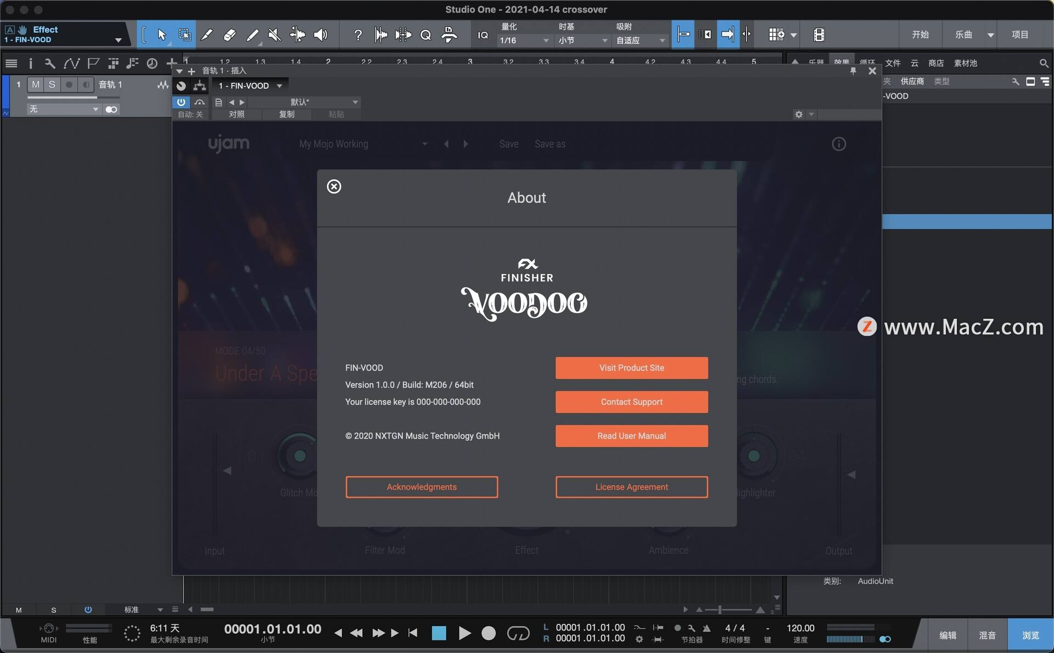The width and height of the screenshot is (1054, 653).
Task: Open the marker track flag icon
Action: point(93,63)
